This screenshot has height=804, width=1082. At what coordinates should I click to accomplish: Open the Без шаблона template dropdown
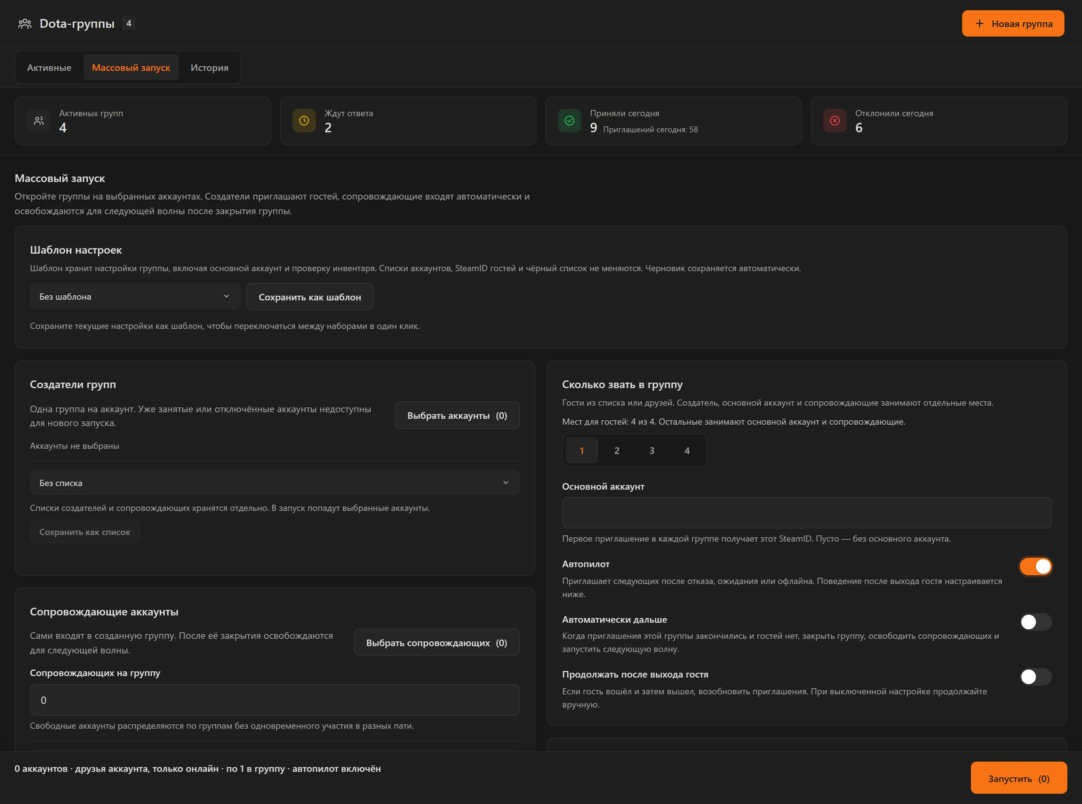point(135,296)
